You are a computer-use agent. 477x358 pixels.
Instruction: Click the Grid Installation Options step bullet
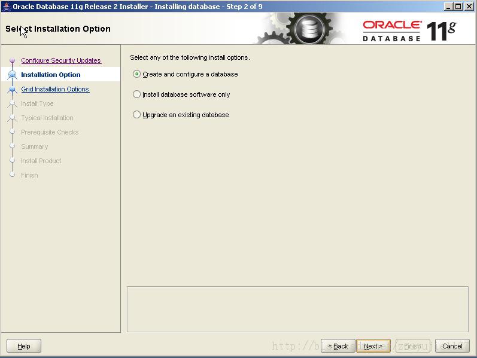[x=12, y=89]
